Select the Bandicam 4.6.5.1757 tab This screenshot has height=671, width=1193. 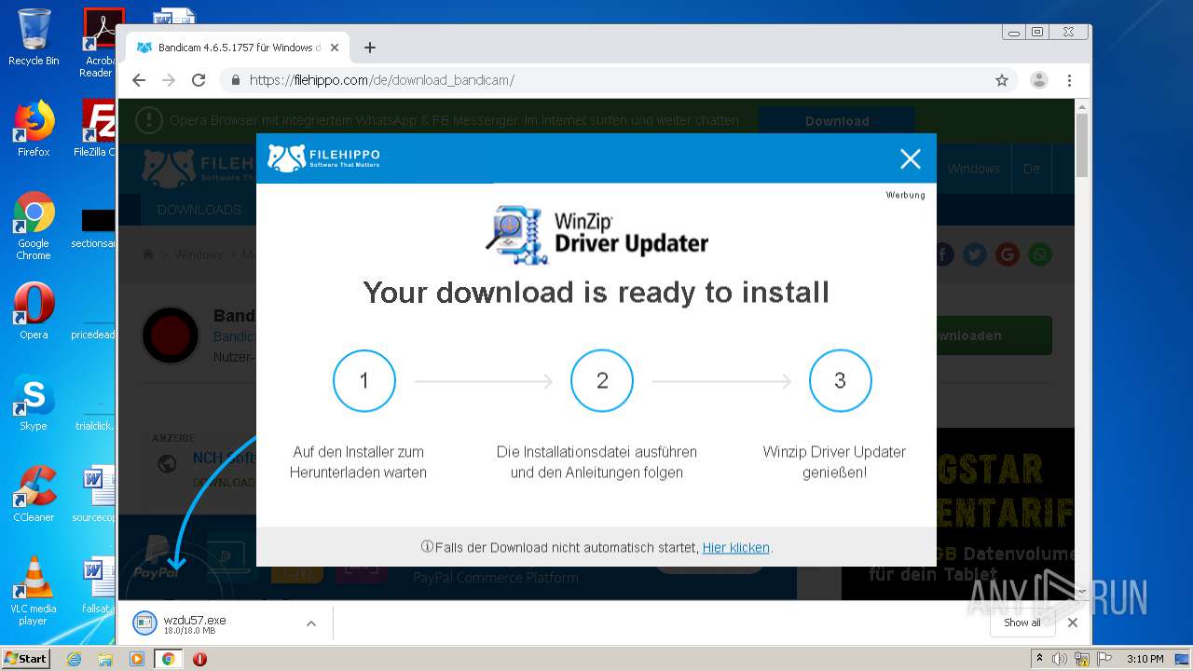[x=239, y=48]
